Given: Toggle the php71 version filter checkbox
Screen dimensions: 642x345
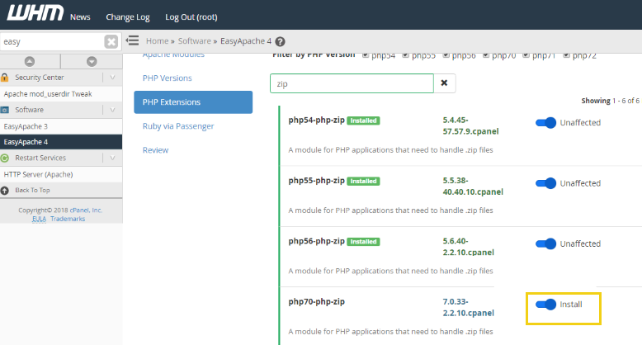Looking at the screenshot, I should coord(526,55).
